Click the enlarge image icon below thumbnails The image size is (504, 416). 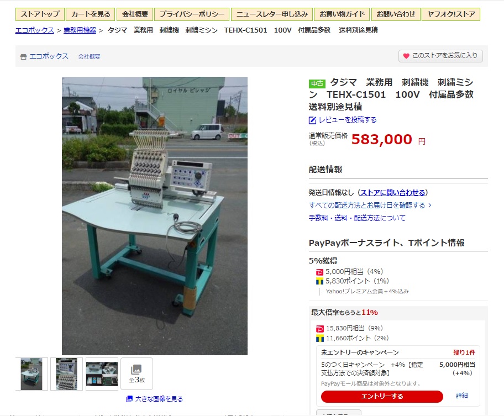[x=129, y=399]
